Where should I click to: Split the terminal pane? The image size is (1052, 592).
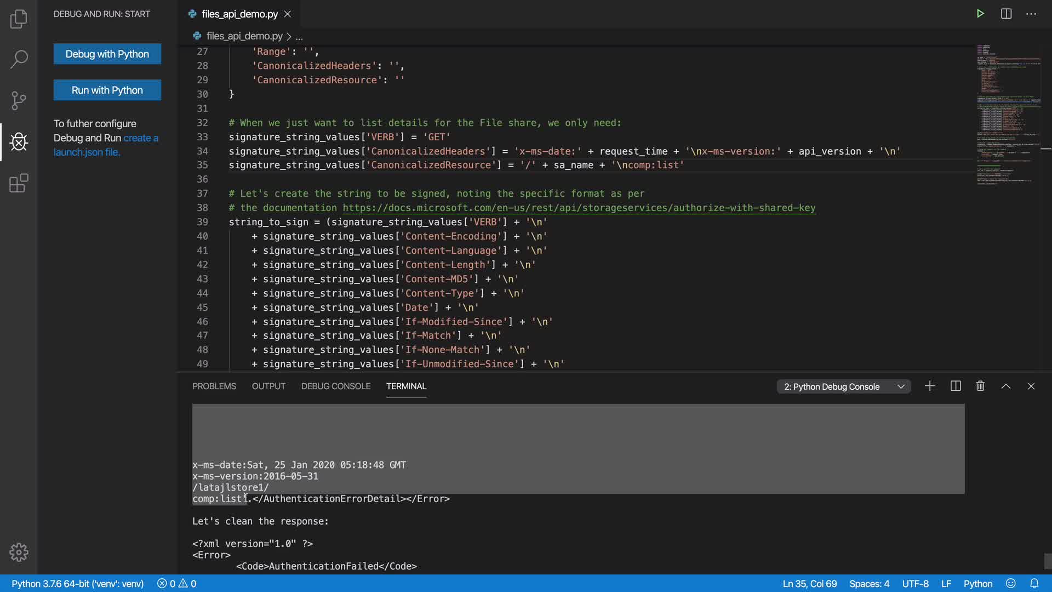[956, 386]
